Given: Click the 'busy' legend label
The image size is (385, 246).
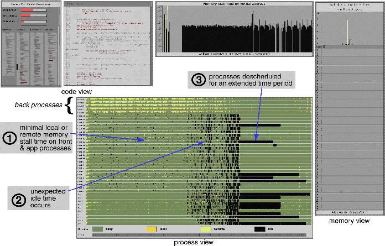Looking at the screenshot, I should coord(109,229).
